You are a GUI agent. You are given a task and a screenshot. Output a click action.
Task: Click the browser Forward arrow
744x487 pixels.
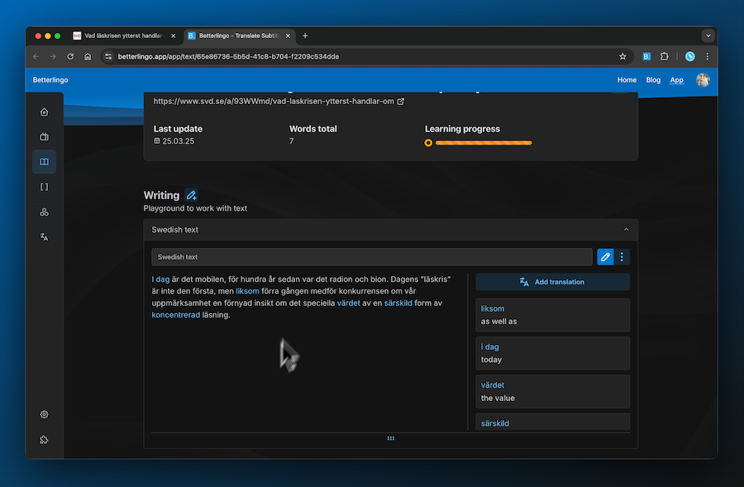[53, 56]
